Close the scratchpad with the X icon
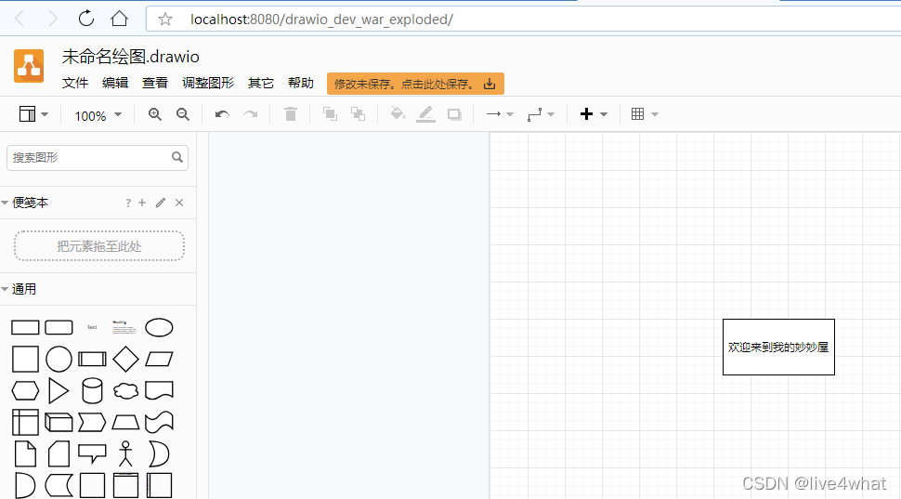This screenshot has width=901, height=499. (179, 203)
